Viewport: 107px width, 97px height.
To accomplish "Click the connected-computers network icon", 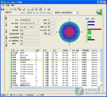I will [15, 9].
